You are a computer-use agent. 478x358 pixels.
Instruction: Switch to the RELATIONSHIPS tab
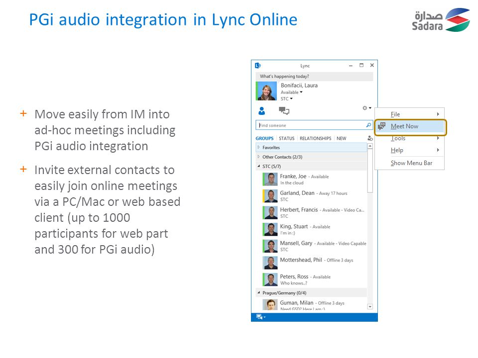tap(315, 138)
